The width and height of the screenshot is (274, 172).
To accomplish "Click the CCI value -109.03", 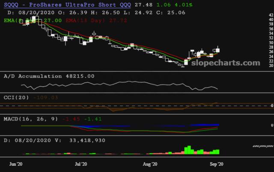I will coord(47,97).
